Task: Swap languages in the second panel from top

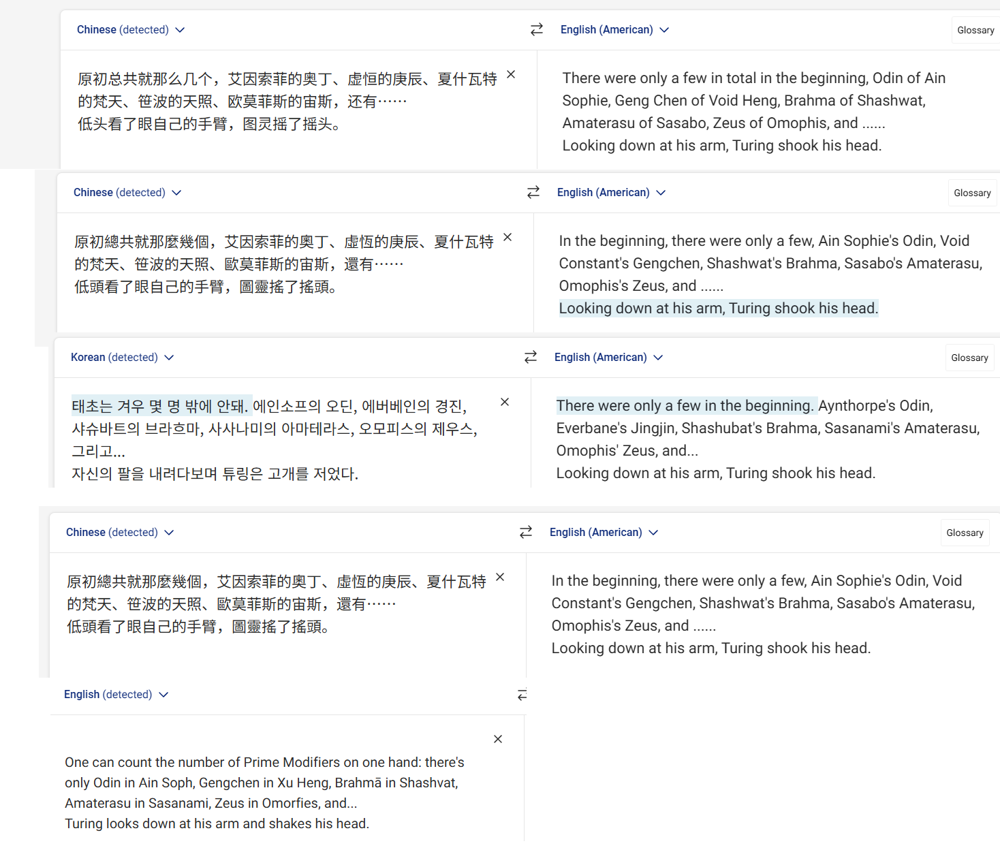Action: pyautogui.click(x=533, y=192)
